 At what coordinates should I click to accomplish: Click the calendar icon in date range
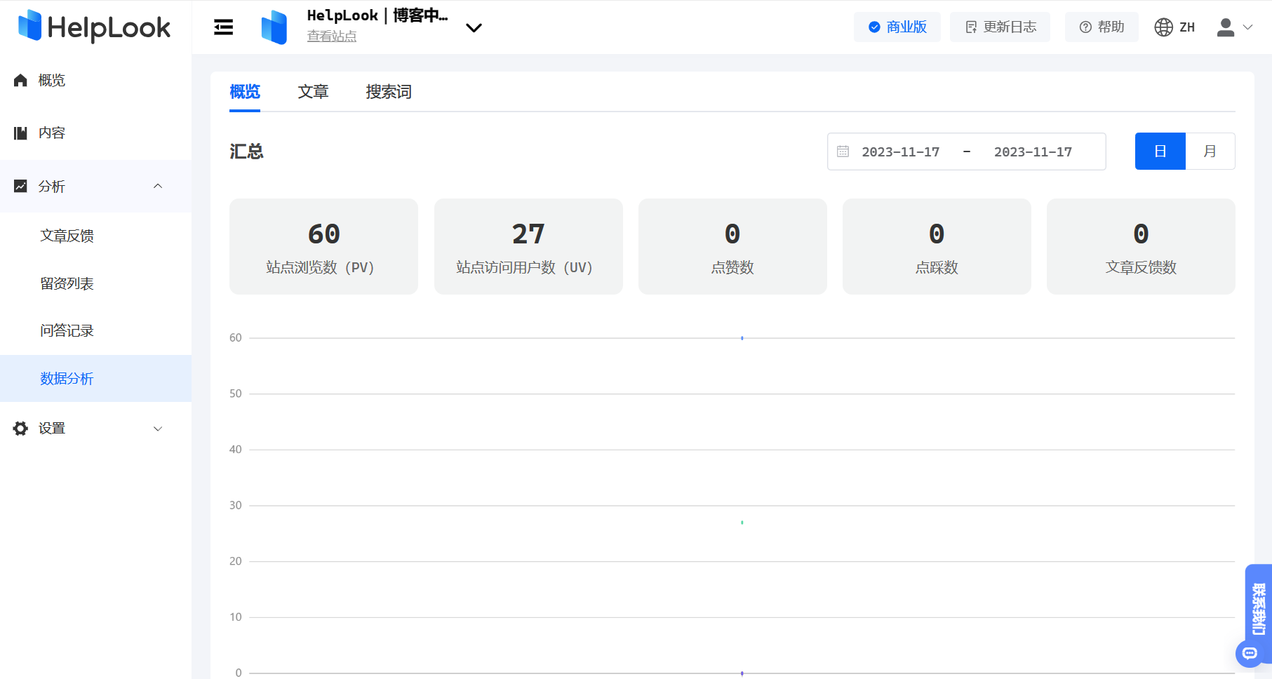click(x=843, y=152)
